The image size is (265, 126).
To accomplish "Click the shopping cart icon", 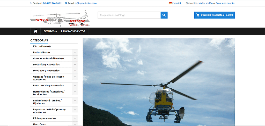I will click(198, 15).
